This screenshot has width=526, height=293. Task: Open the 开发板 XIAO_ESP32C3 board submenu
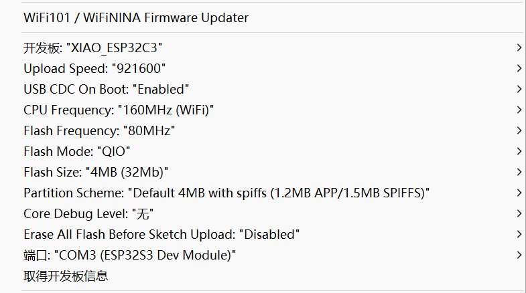coord(93,47)
